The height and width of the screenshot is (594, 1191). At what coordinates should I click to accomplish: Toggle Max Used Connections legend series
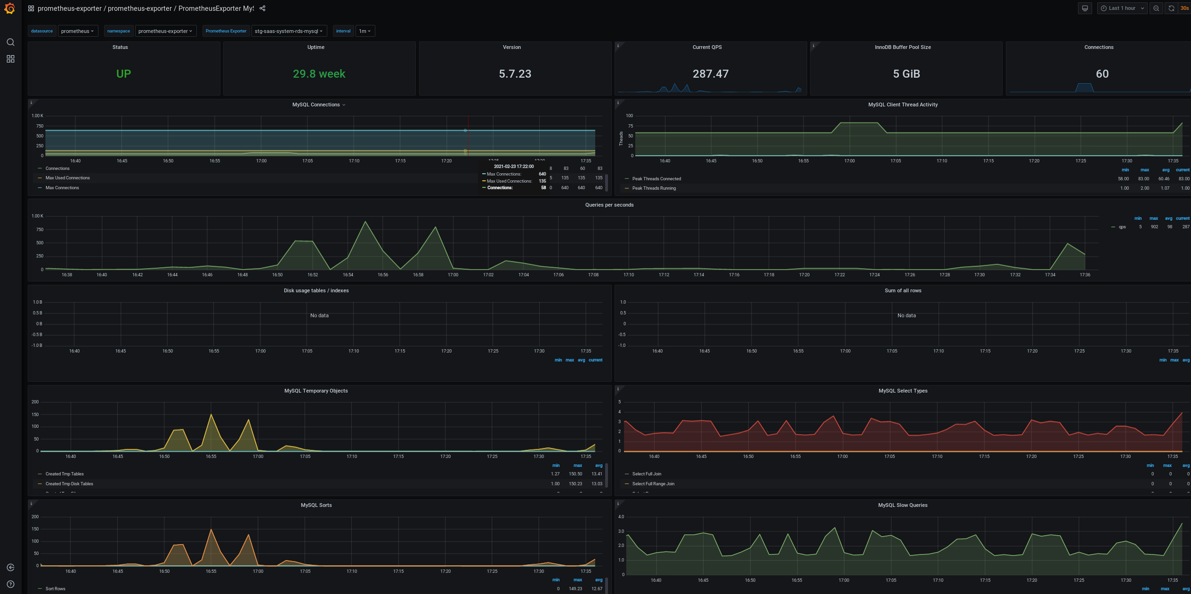(x=67, y=178)
